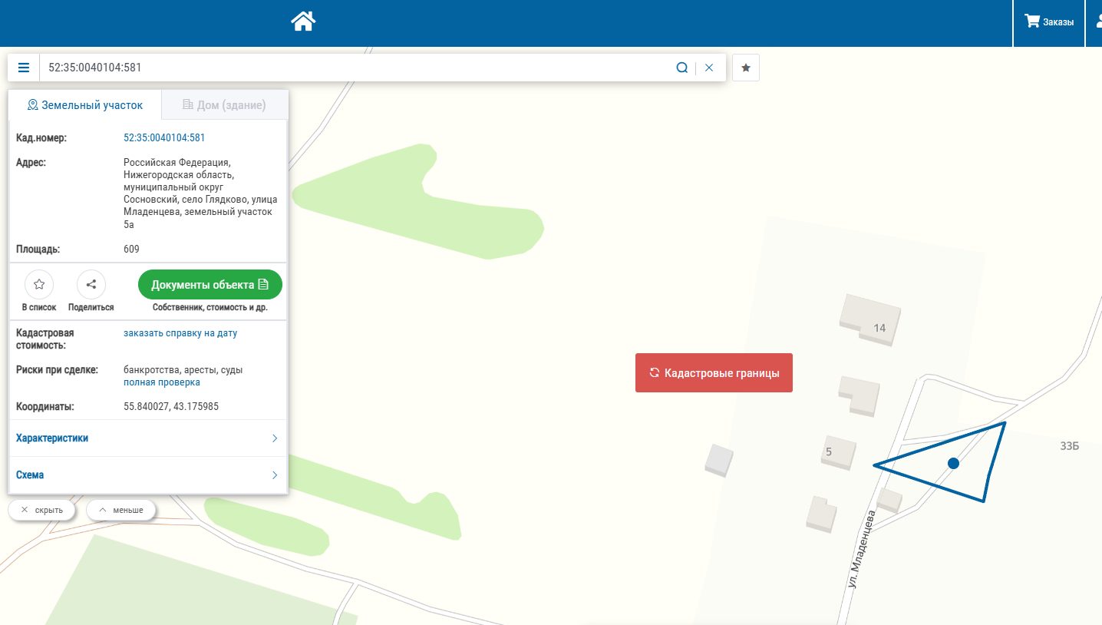Go to the home page icon
Image resolution: width=1102 pixels, height=625 pixels.
click(303, 21)
